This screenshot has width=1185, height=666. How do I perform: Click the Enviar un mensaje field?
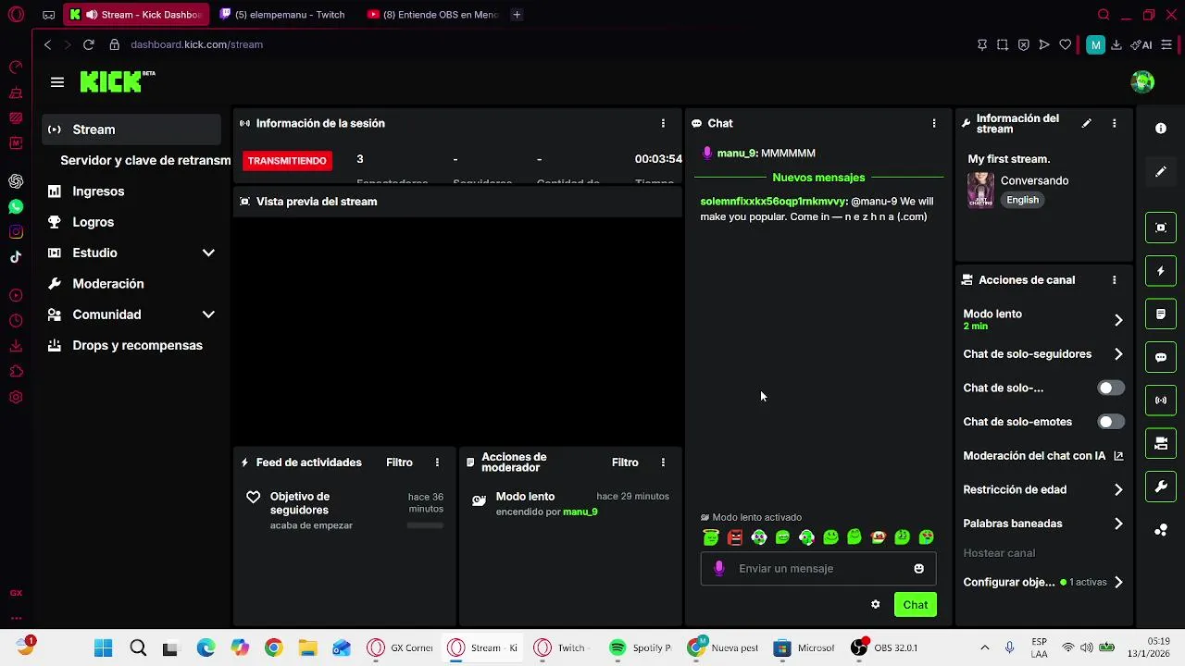818,569
